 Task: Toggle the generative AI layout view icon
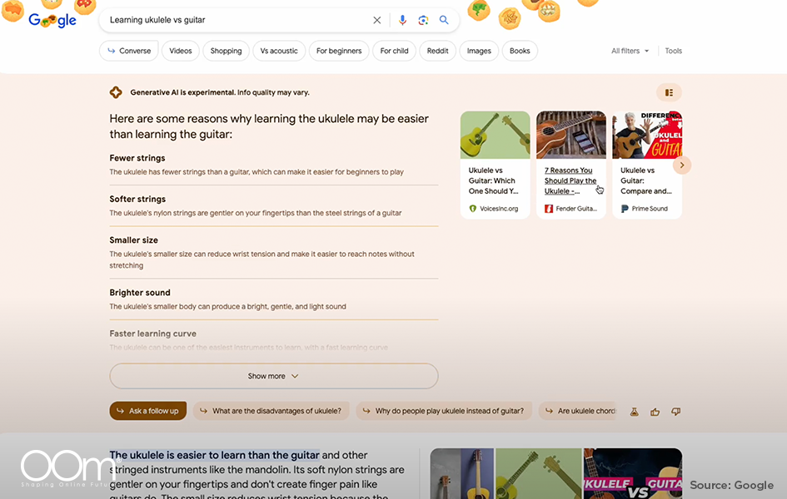(669, 92)
